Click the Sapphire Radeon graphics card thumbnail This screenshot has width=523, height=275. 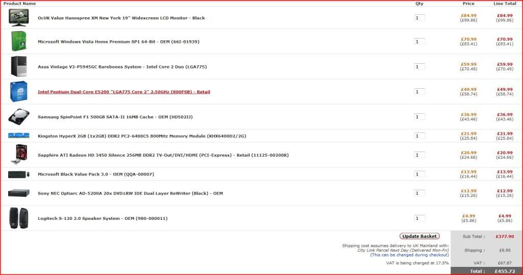pos(19,155)
